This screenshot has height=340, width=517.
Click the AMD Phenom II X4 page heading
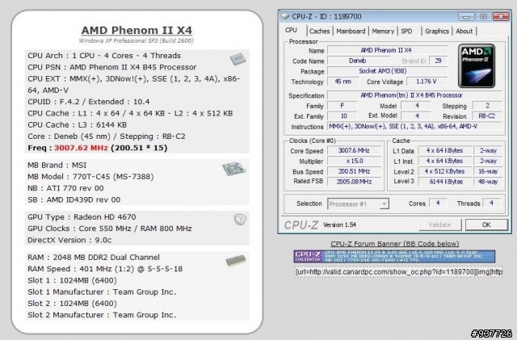click(137, 30)
